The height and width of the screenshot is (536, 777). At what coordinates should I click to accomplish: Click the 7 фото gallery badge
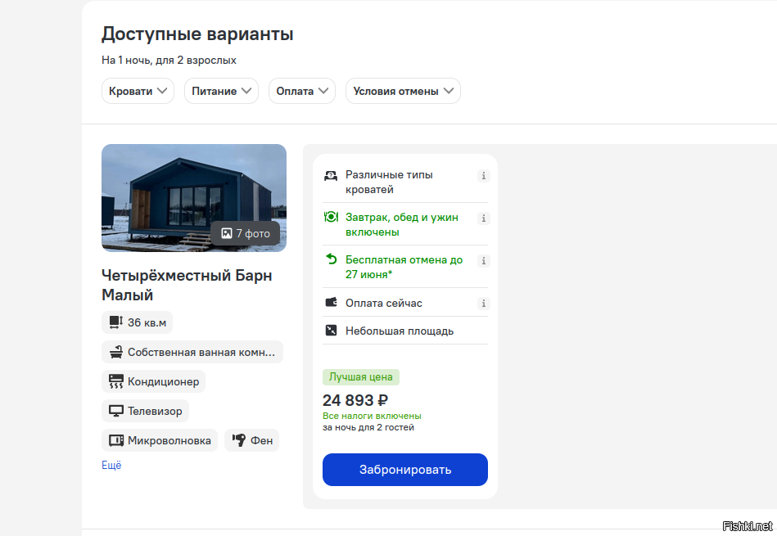click(x=246, y=233)
